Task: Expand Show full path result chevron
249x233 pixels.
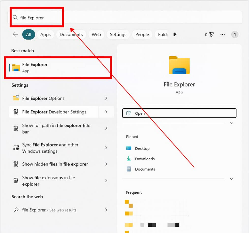Action: coord(106,128)
